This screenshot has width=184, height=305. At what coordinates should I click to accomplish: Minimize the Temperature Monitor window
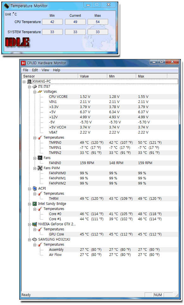click(88, 5)
